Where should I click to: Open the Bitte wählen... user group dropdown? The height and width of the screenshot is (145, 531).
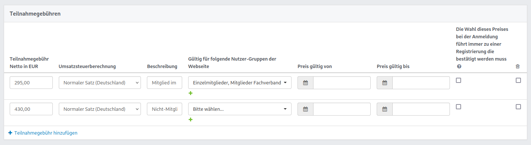coord(240,109)
